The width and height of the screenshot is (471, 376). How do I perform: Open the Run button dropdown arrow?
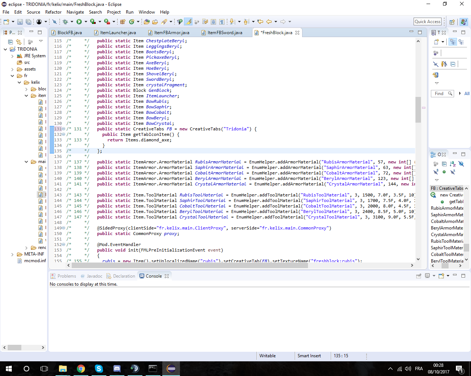(86, 22)
